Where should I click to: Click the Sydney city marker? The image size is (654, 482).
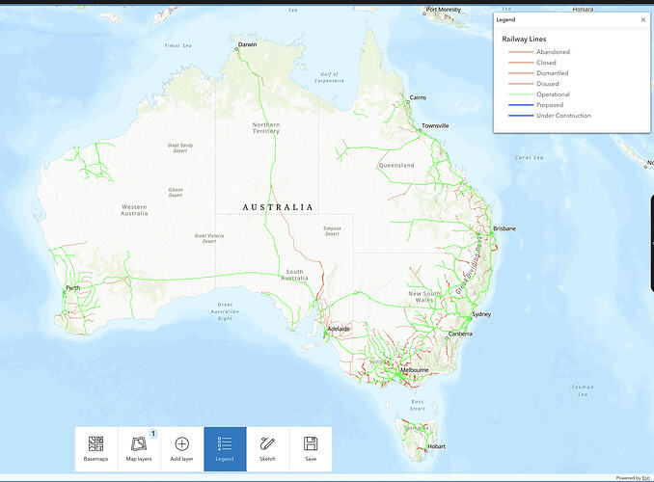pyautogui.click(x=469, y=318)
